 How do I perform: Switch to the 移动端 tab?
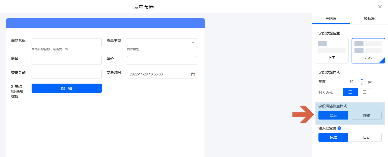[x=369, y=19]
